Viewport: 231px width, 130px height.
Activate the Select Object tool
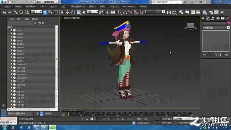(x=45, y=12)
